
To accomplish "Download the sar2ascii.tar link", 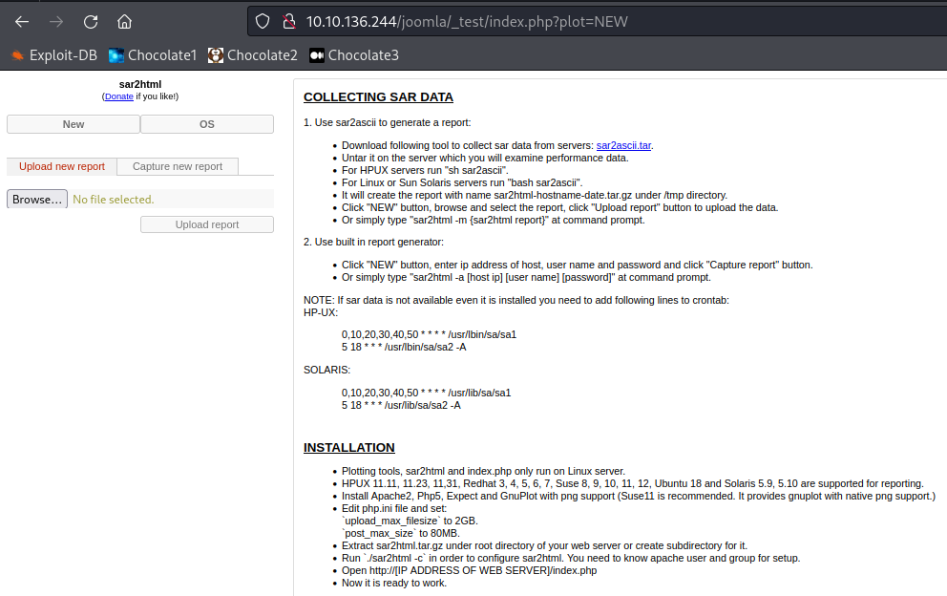I will coord(623,145).
